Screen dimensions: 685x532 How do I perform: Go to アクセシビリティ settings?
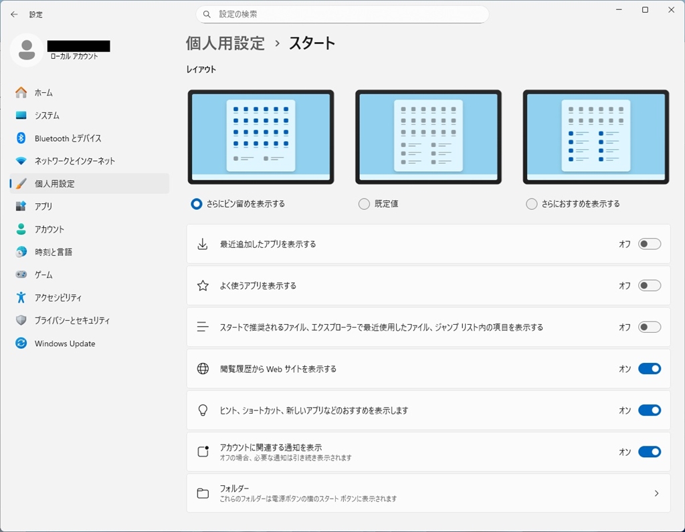tap(90, 297)
